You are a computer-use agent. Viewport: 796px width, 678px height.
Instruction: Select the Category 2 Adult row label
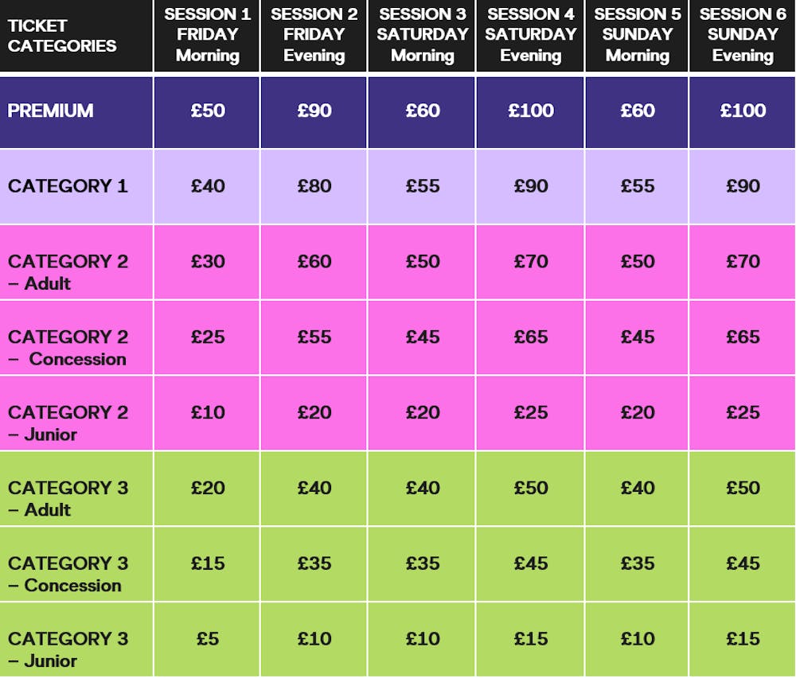pyautogui.click(x=68, y=271)
